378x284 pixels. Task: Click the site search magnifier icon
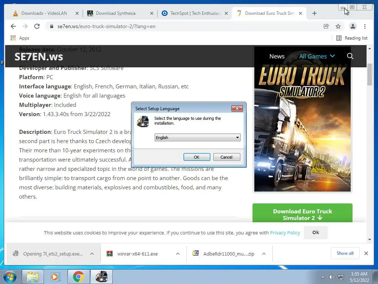pos(350,56)
